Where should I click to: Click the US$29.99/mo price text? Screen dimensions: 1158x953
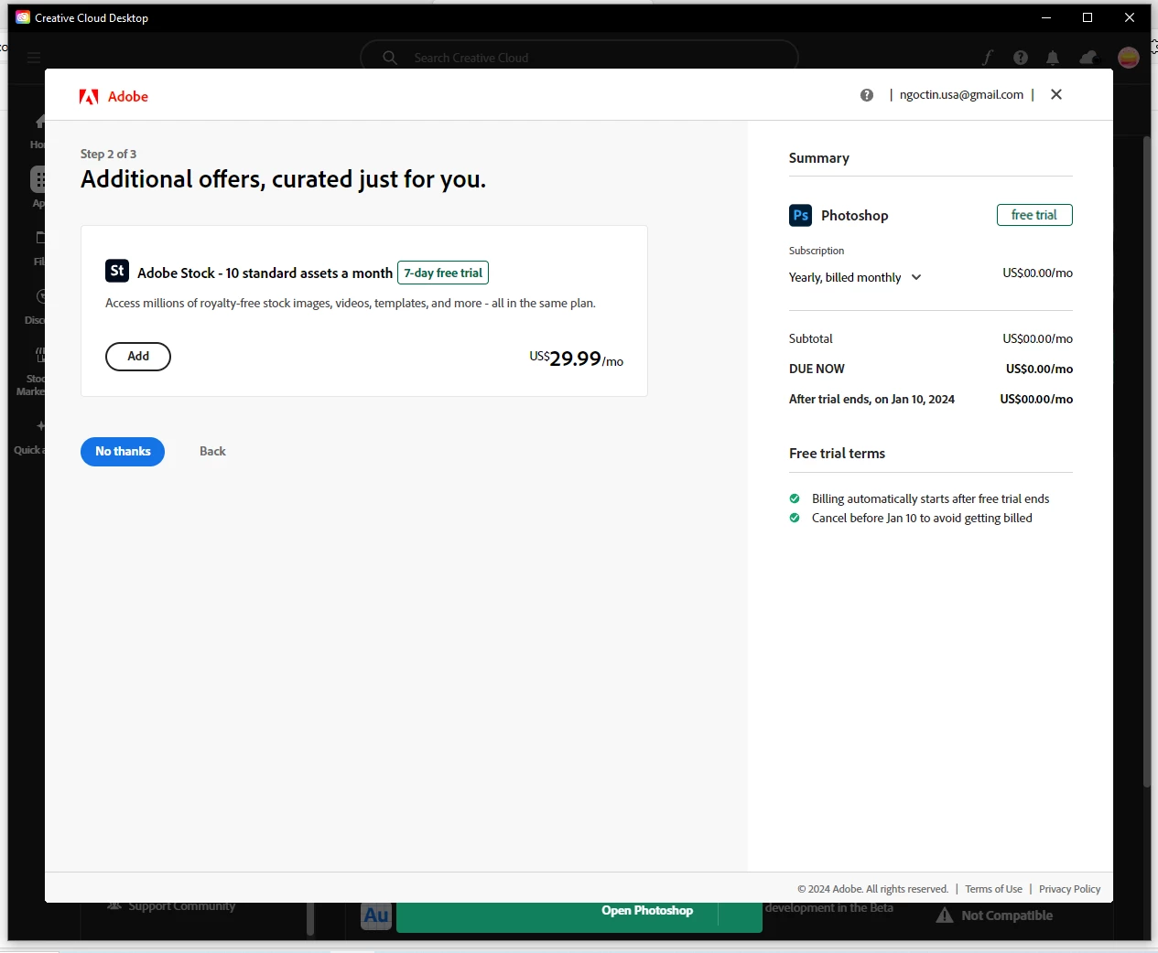click(576, 359)
